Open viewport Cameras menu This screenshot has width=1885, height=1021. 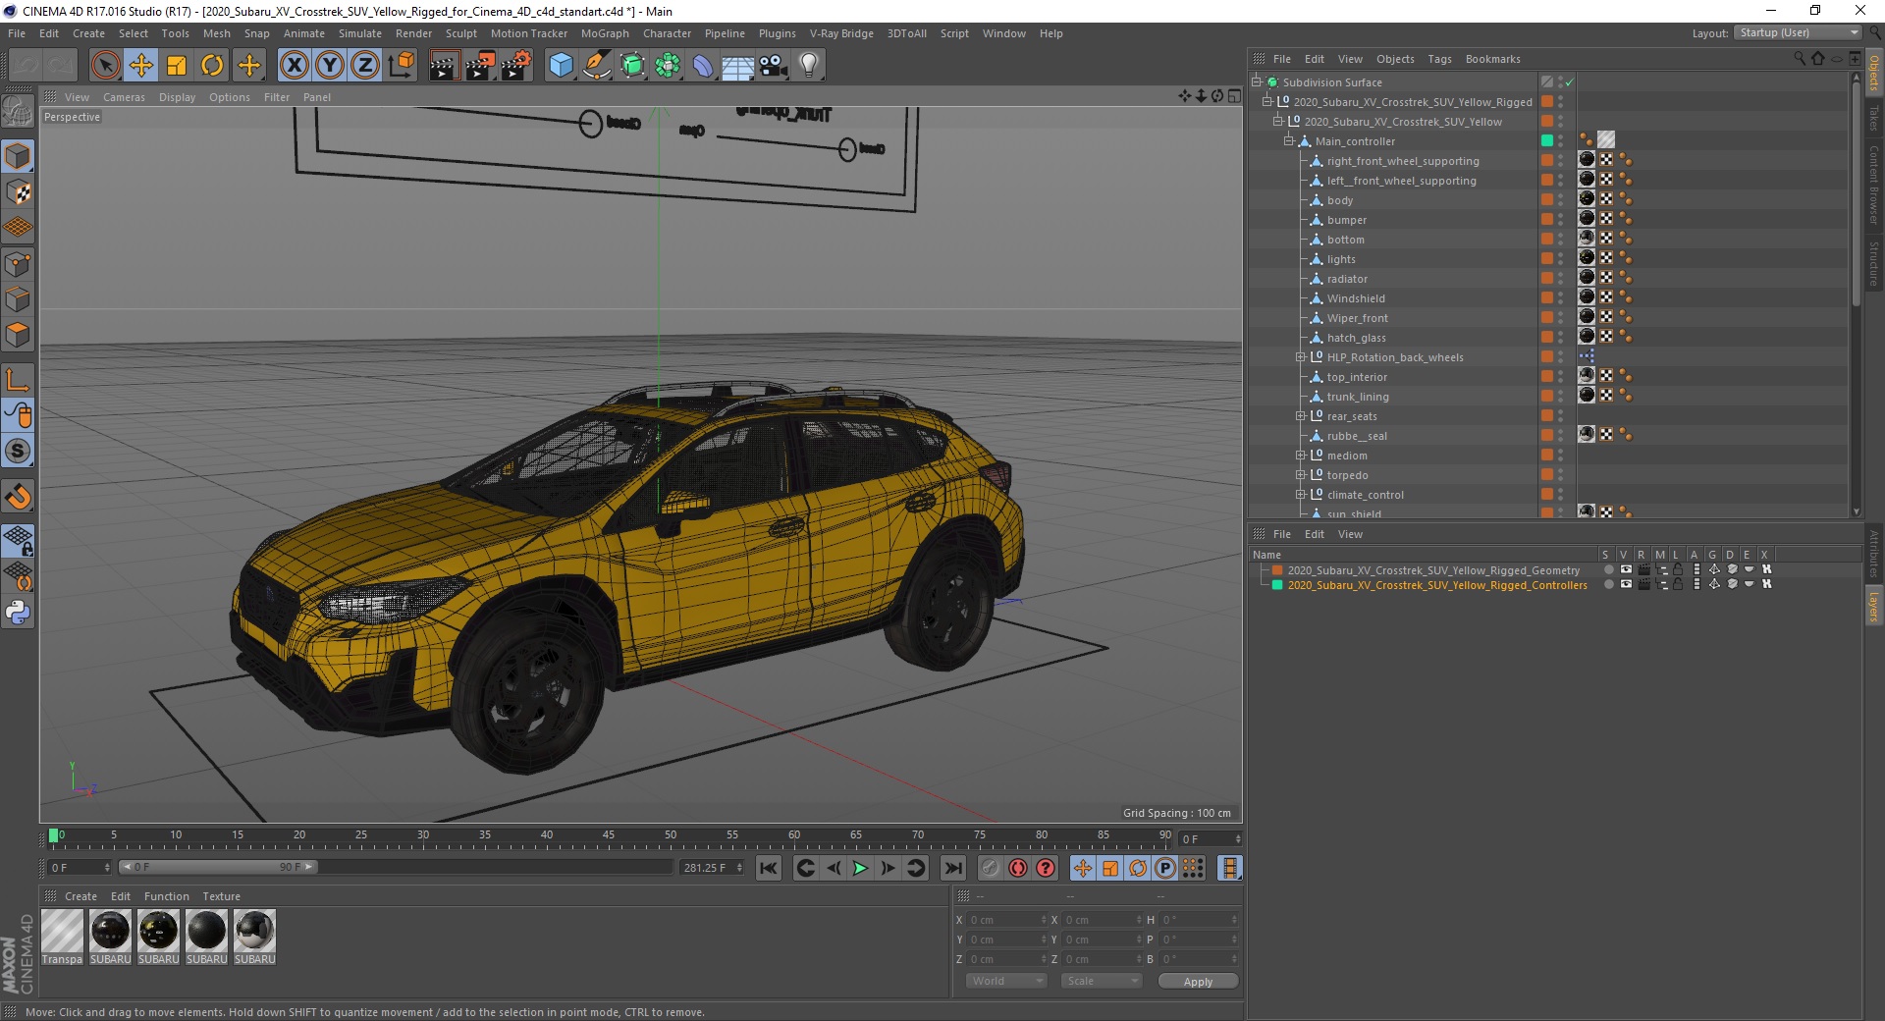click(x=124, y=97)
